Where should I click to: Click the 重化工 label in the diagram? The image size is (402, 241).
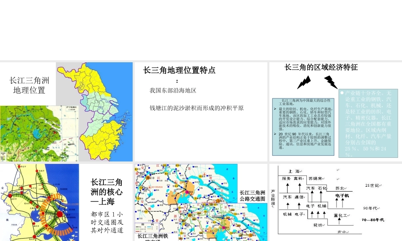coord(341,215)
